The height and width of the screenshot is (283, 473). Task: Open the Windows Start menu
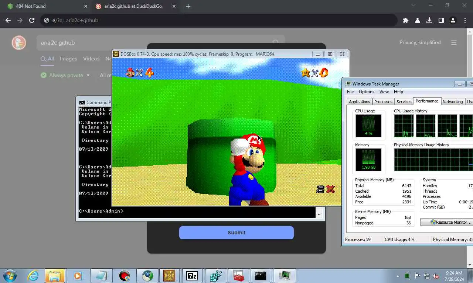10,276
